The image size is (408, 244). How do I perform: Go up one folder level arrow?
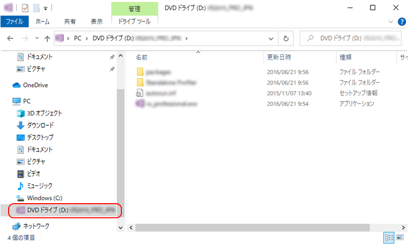click(x=47, y=39)
